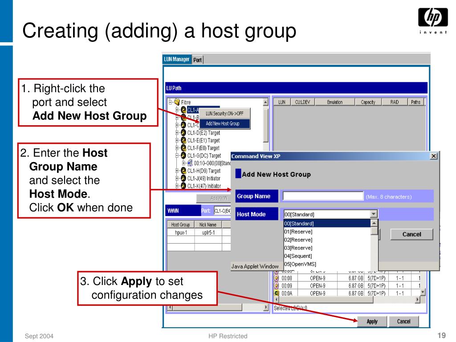Screen dimensions: 456x342
Task: Expand the CL1-A port node
Action: [177, 110]
